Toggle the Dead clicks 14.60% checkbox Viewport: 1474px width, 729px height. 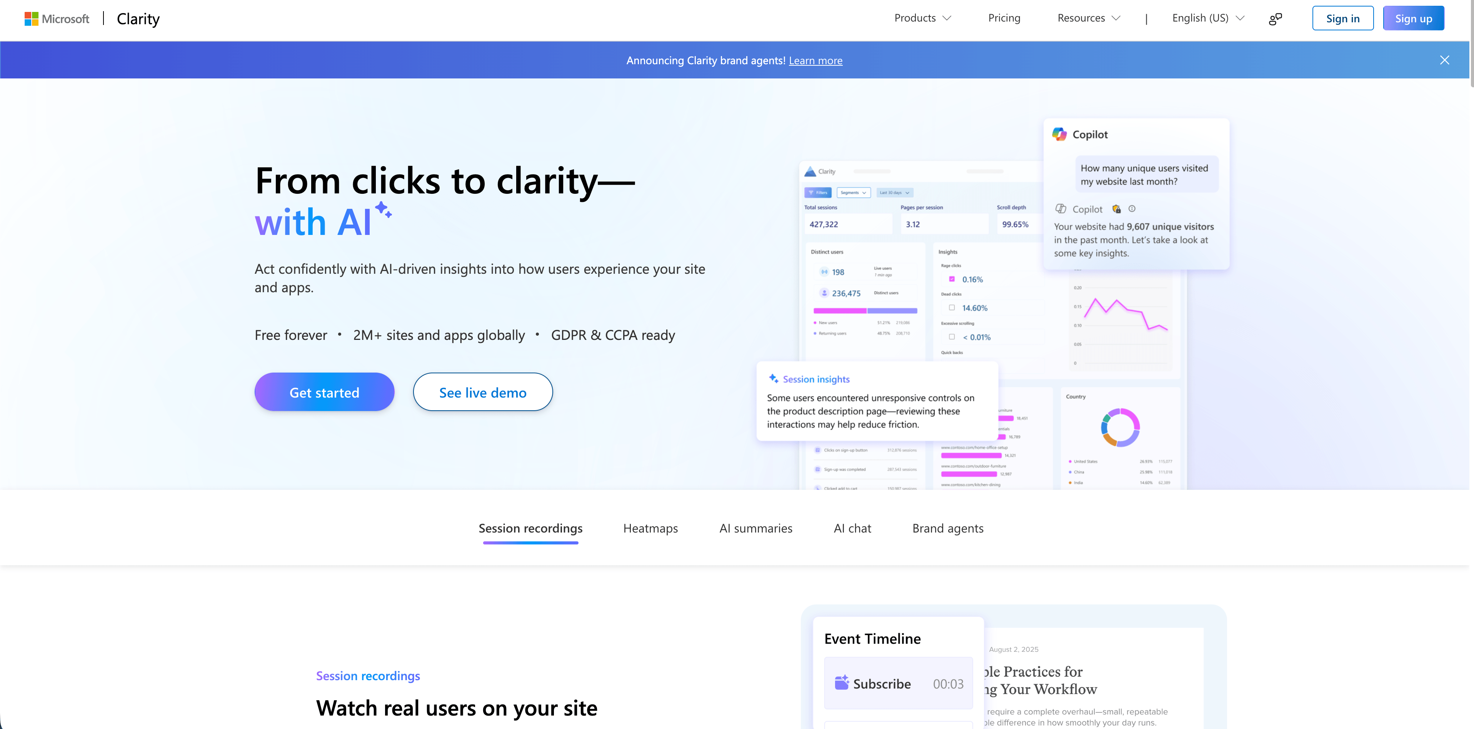click(952, 308)
